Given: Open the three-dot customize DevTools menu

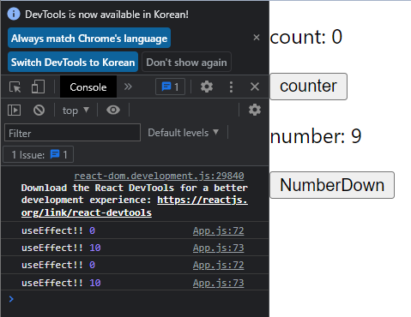Looking at the screenshot, I should point(231,87).
